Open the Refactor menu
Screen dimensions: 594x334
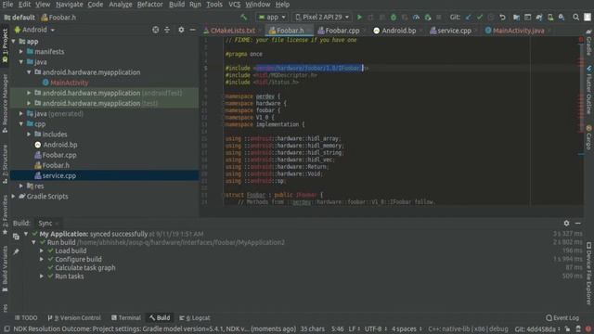point(149,5)
